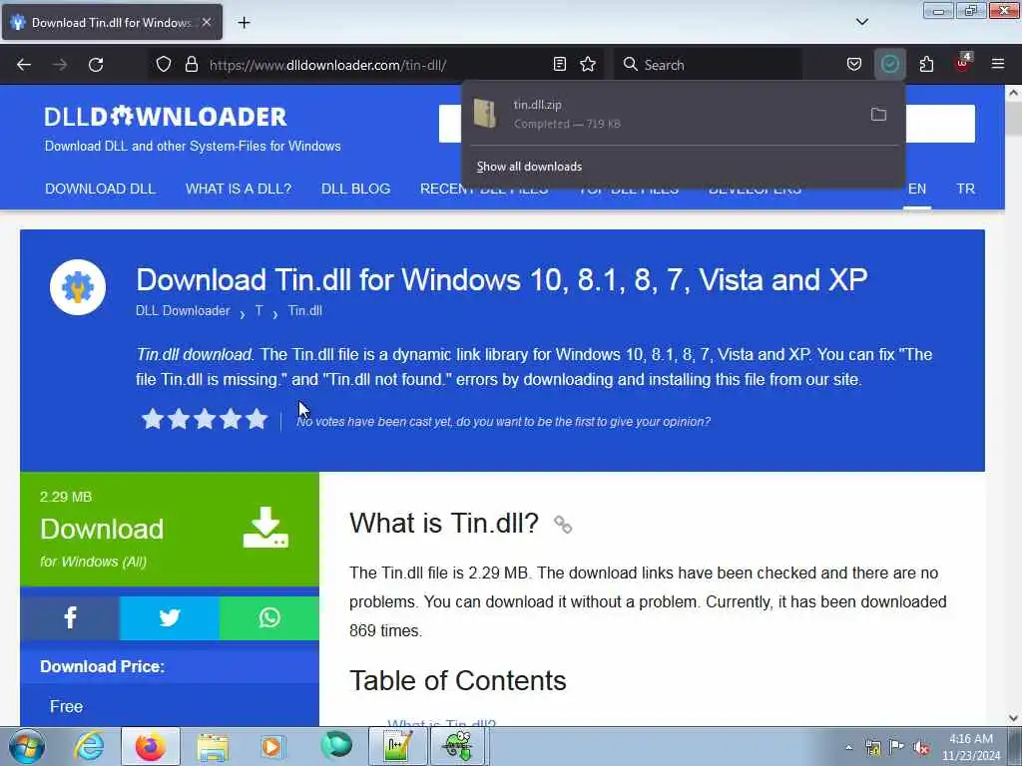This screenshot has height=766, width=1022.
Task: Click DLL Downloader breadcrumb link
Action: point(183,311)
